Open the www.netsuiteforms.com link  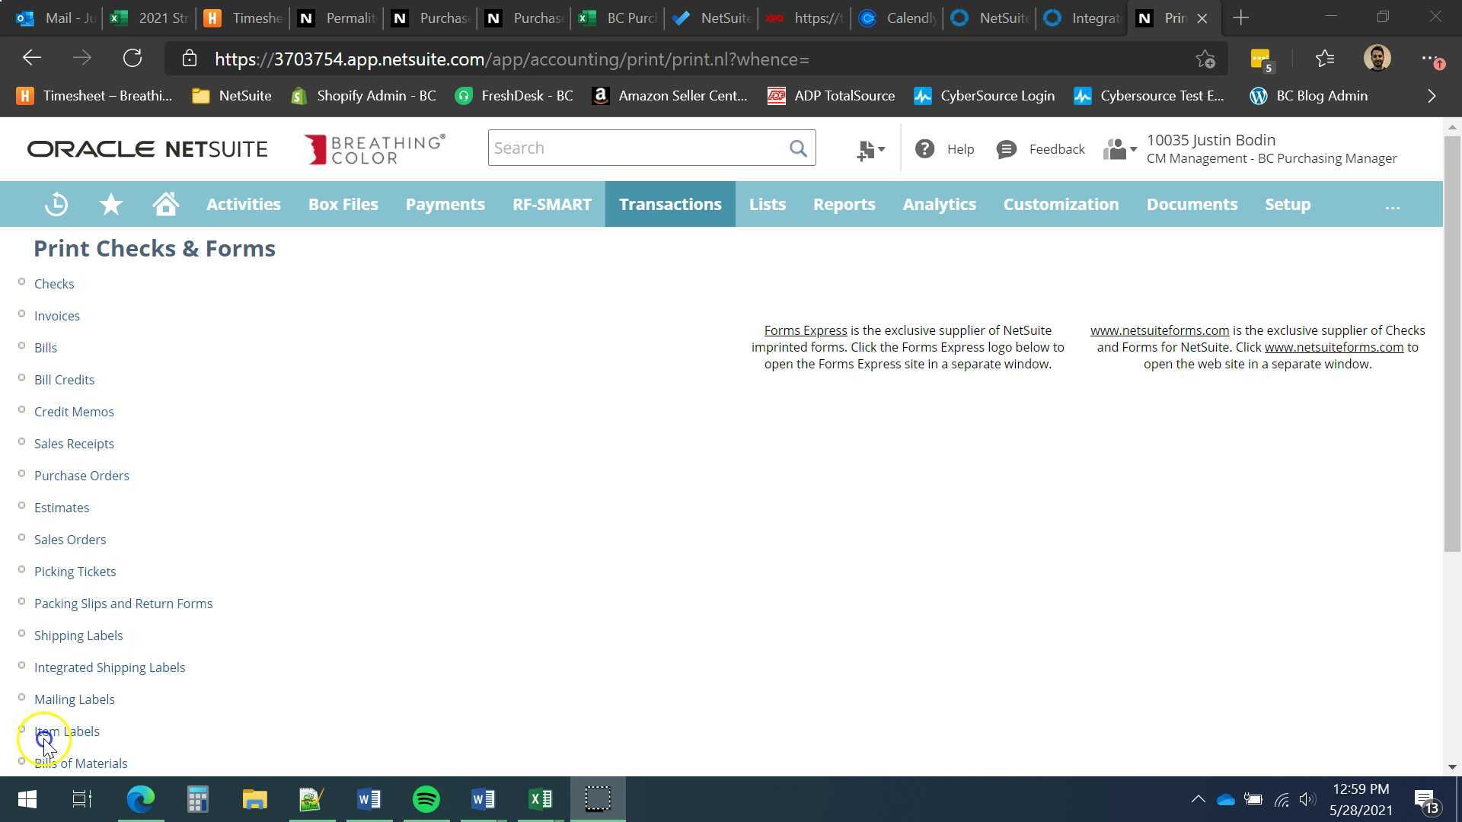point(1160,330)
